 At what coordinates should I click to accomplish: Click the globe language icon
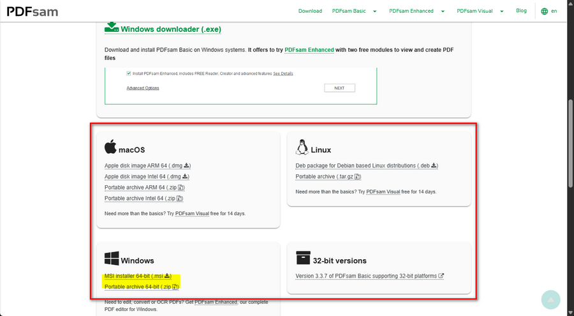545,11
